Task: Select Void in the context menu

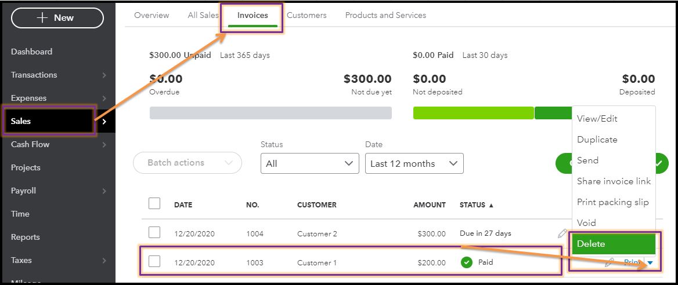Action: click(586, 223)
